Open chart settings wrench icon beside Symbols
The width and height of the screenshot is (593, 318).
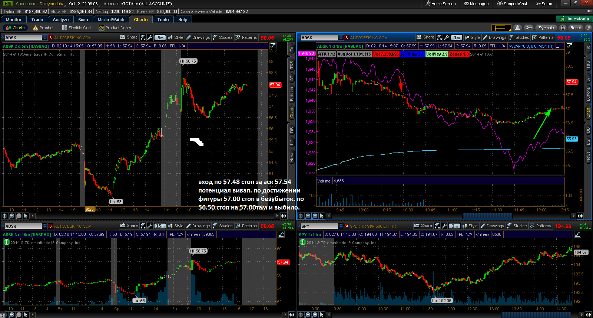529,28
